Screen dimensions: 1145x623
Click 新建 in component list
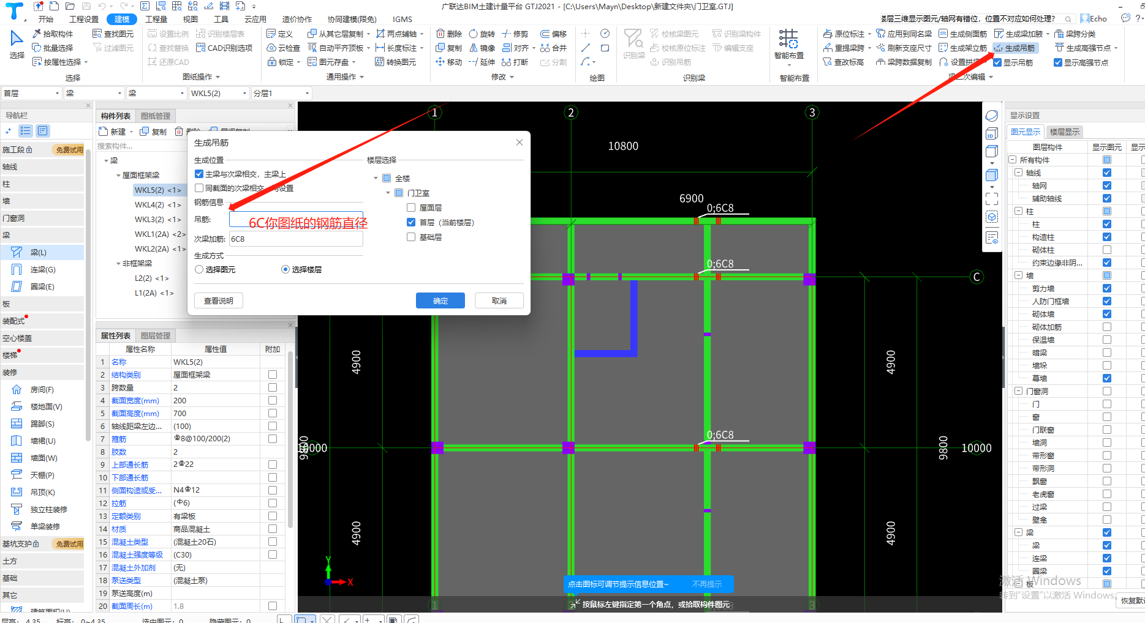click(x=112, y=132)
